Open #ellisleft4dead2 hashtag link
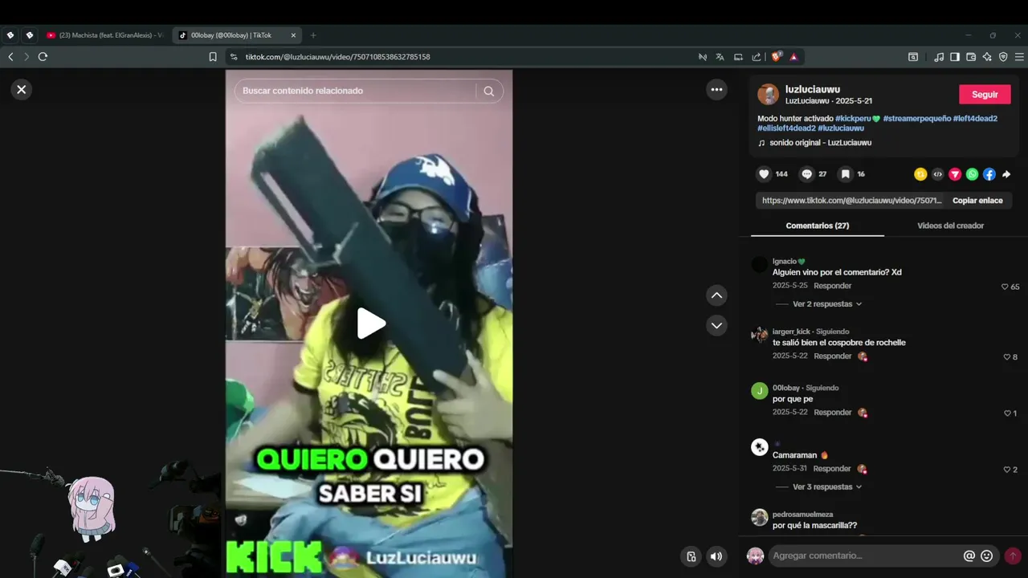1028x578 pixels. (x=786, y=128)
